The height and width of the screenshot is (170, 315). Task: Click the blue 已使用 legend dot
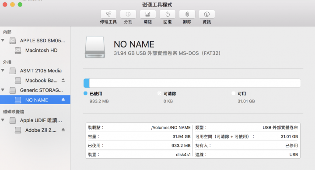85,93
